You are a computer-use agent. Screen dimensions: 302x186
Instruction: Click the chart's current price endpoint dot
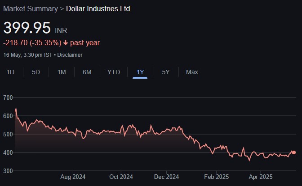294,152
